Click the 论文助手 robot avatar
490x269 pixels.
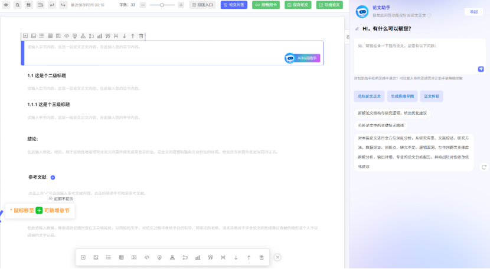(x=362, y=12)
